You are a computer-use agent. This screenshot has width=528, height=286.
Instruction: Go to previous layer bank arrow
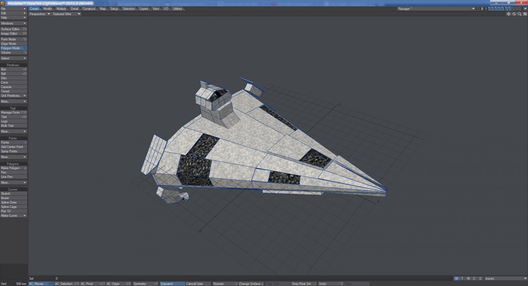[478, 9]
